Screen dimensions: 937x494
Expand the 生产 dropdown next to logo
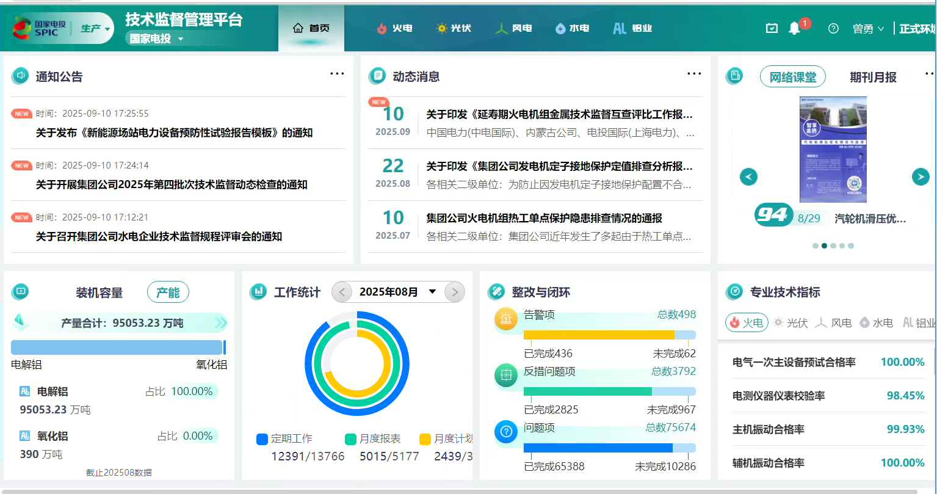click(x=96, y=29)
